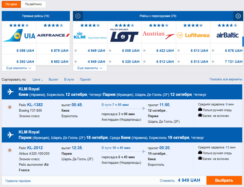This screenshot has height=187, width=244.
Task: Select the KLM Royal Dutch Airlines logo
Action: [90, 36]
